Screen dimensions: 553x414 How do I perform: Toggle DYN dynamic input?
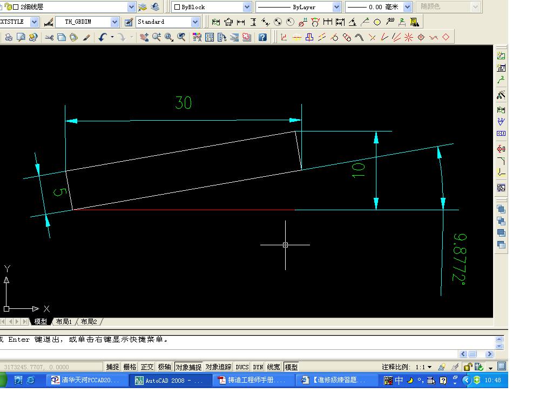coord(258,367)
